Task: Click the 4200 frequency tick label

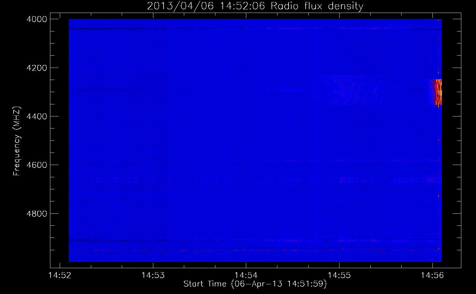Action: tap(37, 68)
